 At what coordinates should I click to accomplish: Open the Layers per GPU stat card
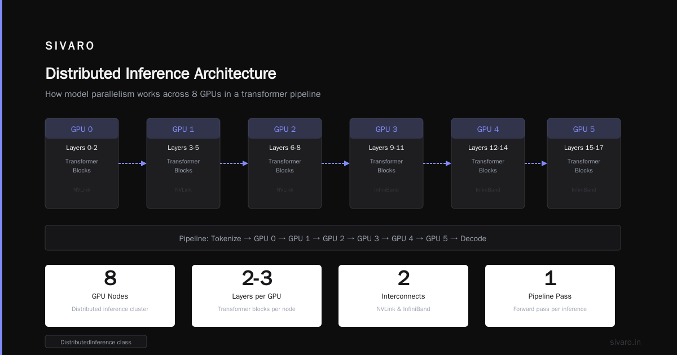click(x=257, y=296)
